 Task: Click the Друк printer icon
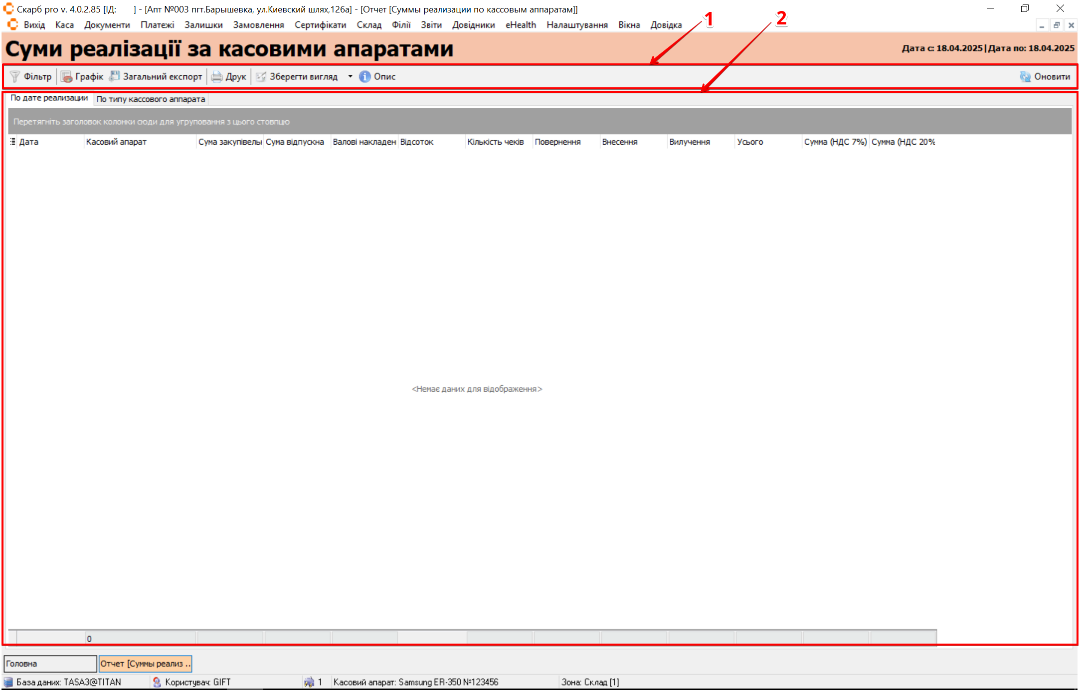(216, 76)
